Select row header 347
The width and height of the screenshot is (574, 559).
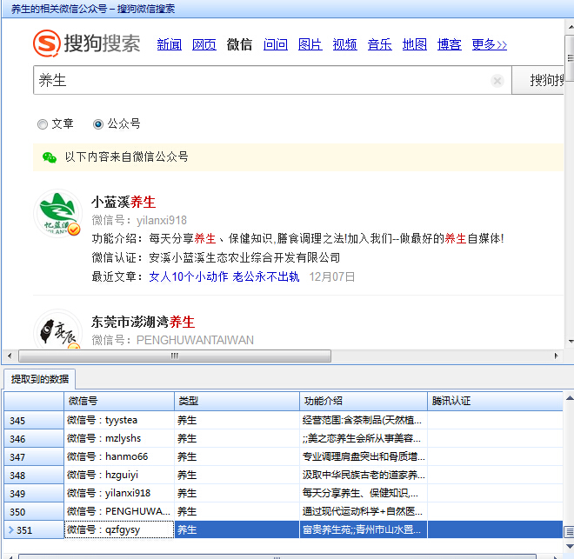click(34, 457)
